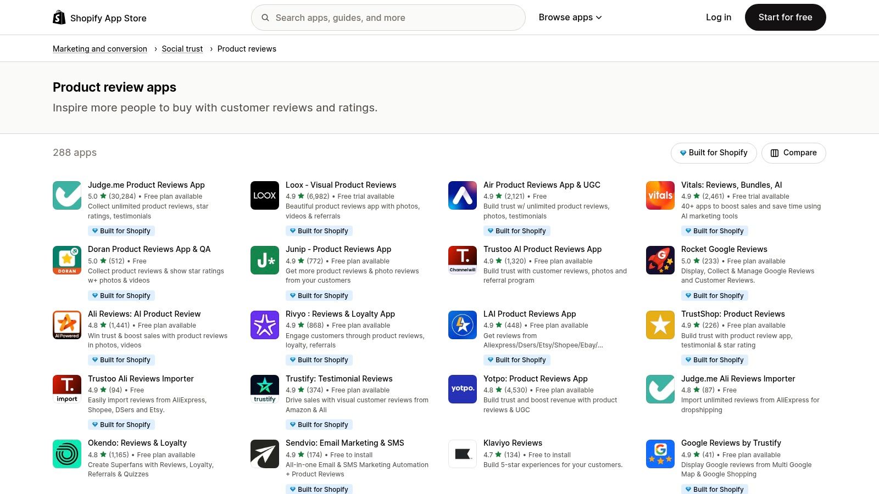Screen dimensions: 879x494
Task: Open the Google Reviews by Trustify icon
Action: [660, 454]
